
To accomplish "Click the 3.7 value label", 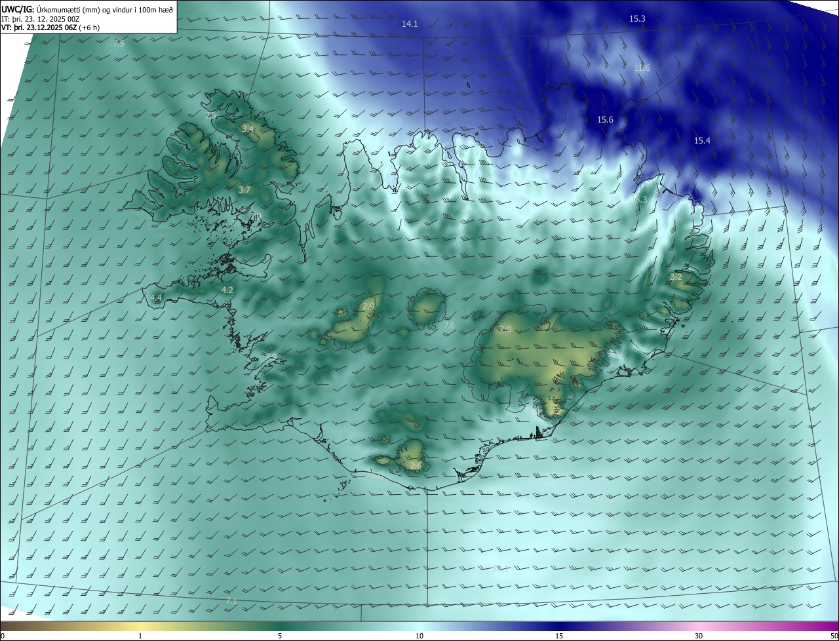I will [244, 189].
